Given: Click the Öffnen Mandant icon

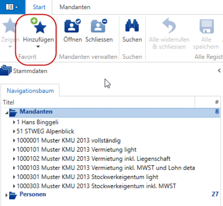Looking at the screenshot, I should point(72,26).
